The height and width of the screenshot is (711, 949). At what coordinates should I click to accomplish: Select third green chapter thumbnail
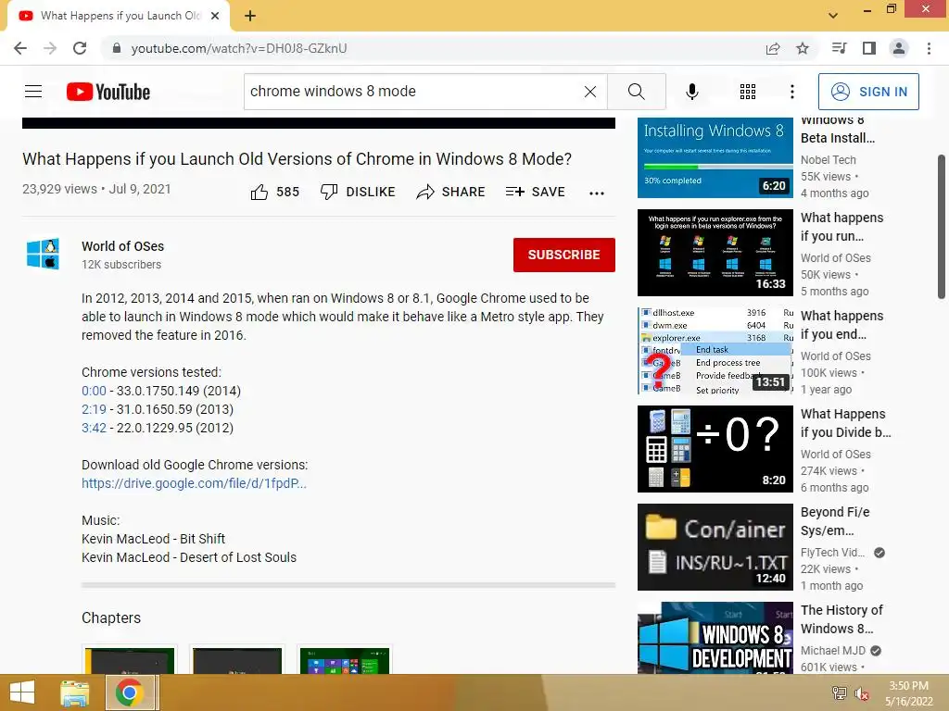click(x=345, y=660)
